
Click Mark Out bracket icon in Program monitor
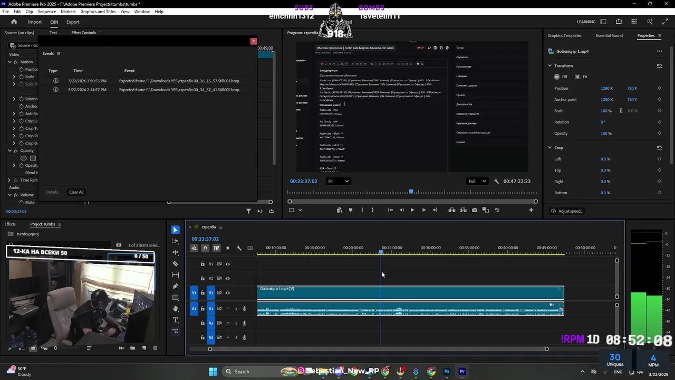pyautogui.click(x=373, y=210)
